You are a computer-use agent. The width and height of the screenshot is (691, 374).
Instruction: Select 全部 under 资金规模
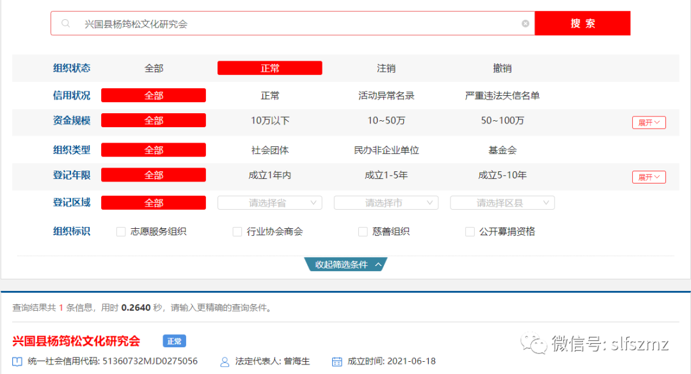(x=154, y=120)
